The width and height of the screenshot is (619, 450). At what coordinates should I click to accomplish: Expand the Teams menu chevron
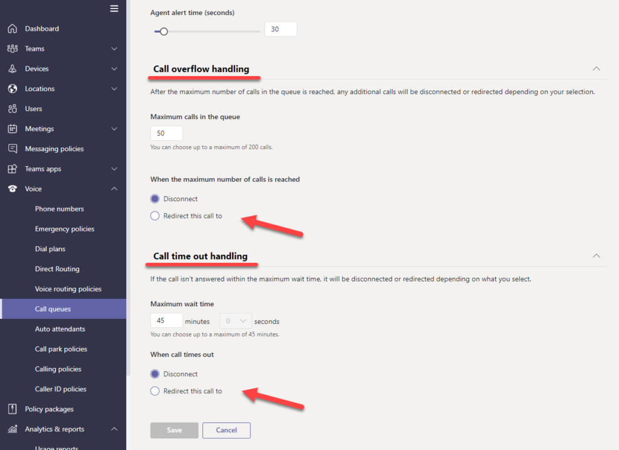114,48
